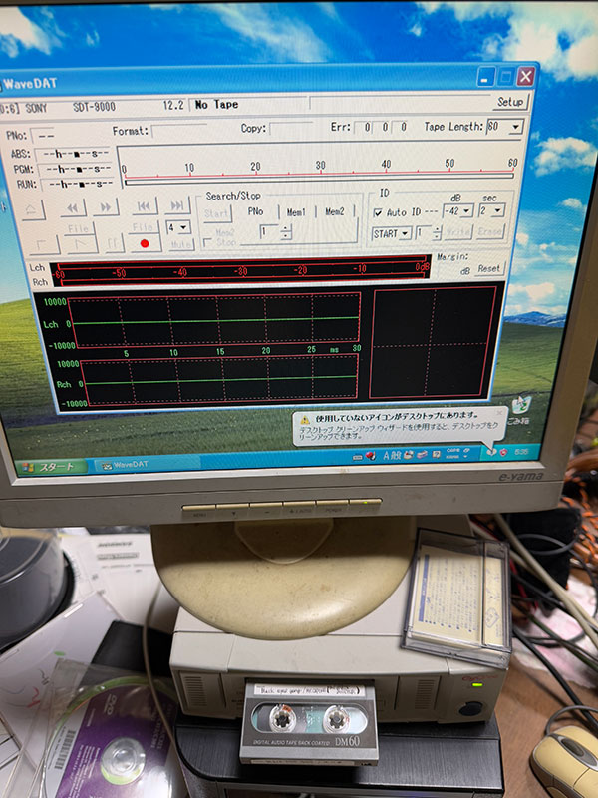Click the Eject tape button
The height and width of the screenshot is (798, 598).
[x=34, y=209]
